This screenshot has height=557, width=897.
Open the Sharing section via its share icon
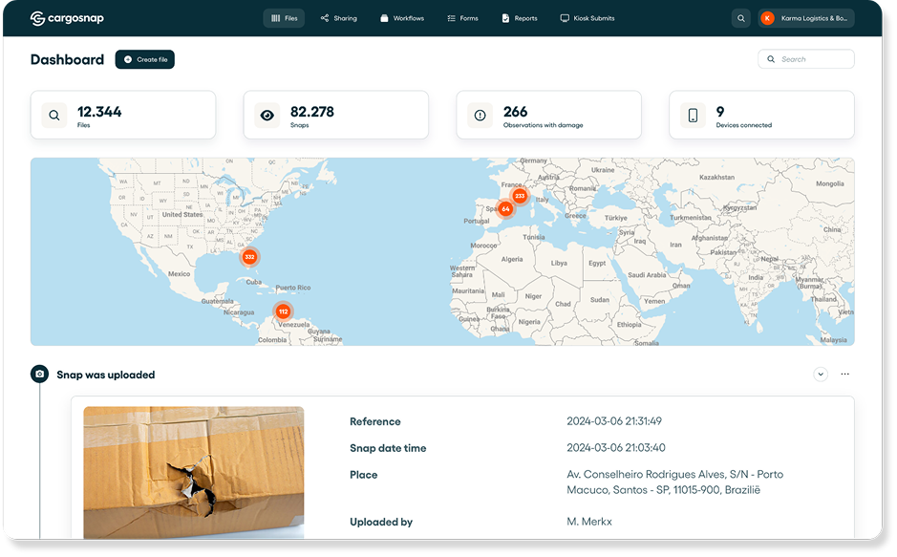click(x=323, y=17)
